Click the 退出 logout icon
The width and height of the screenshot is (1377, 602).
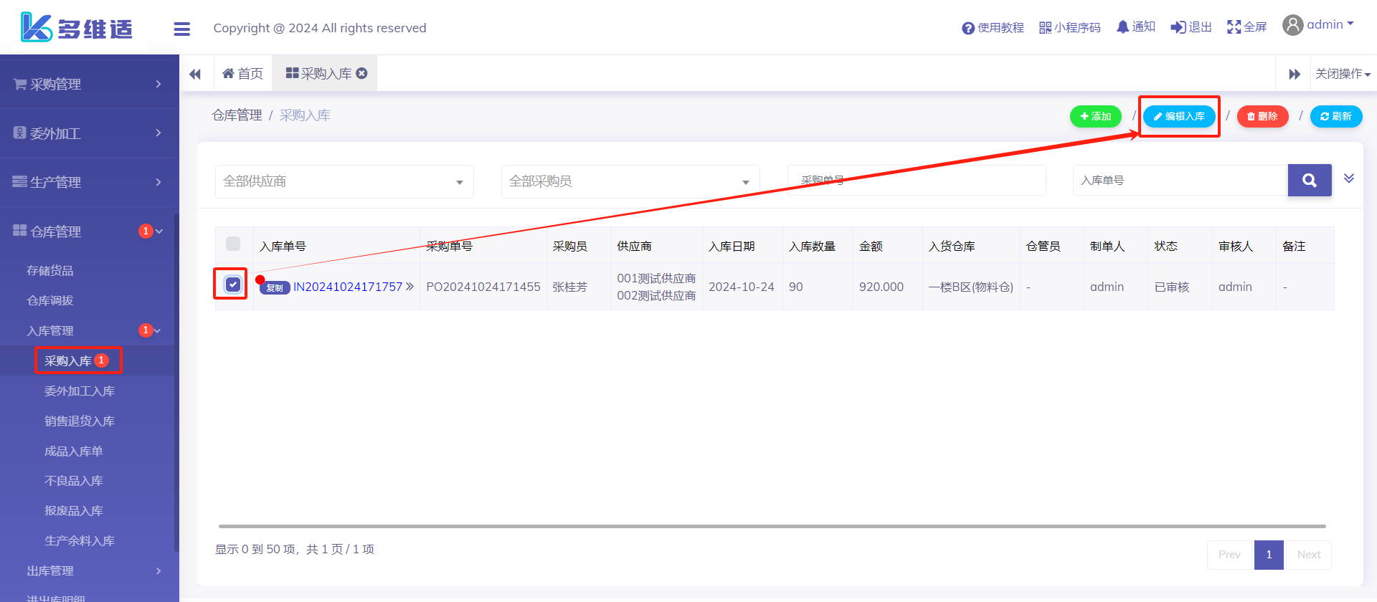[x=1178, y=27]
